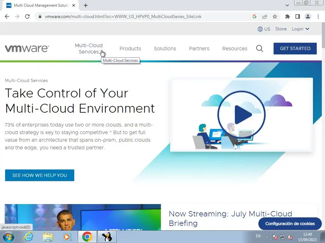This screenshot has height=243, width=325.
Task: Click the site search magnifier icon
Action: click(260, 48)
